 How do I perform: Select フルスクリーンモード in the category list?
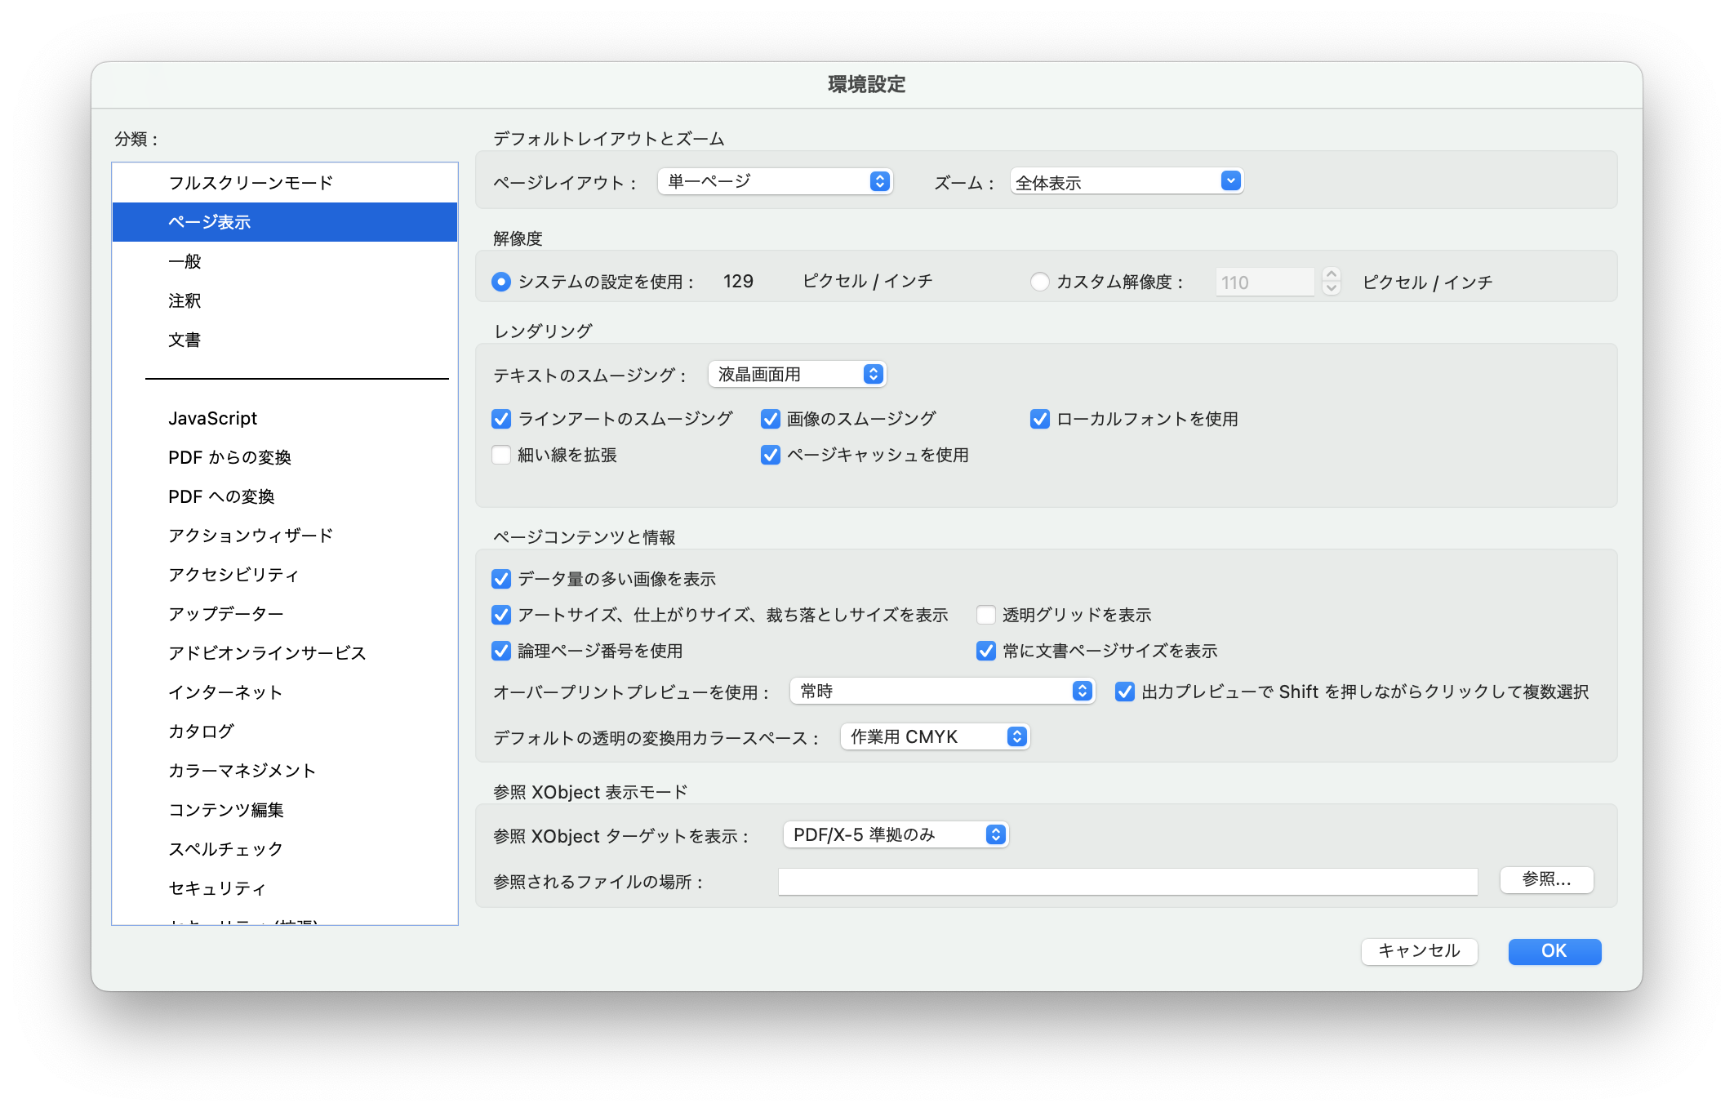click(250, 182)
